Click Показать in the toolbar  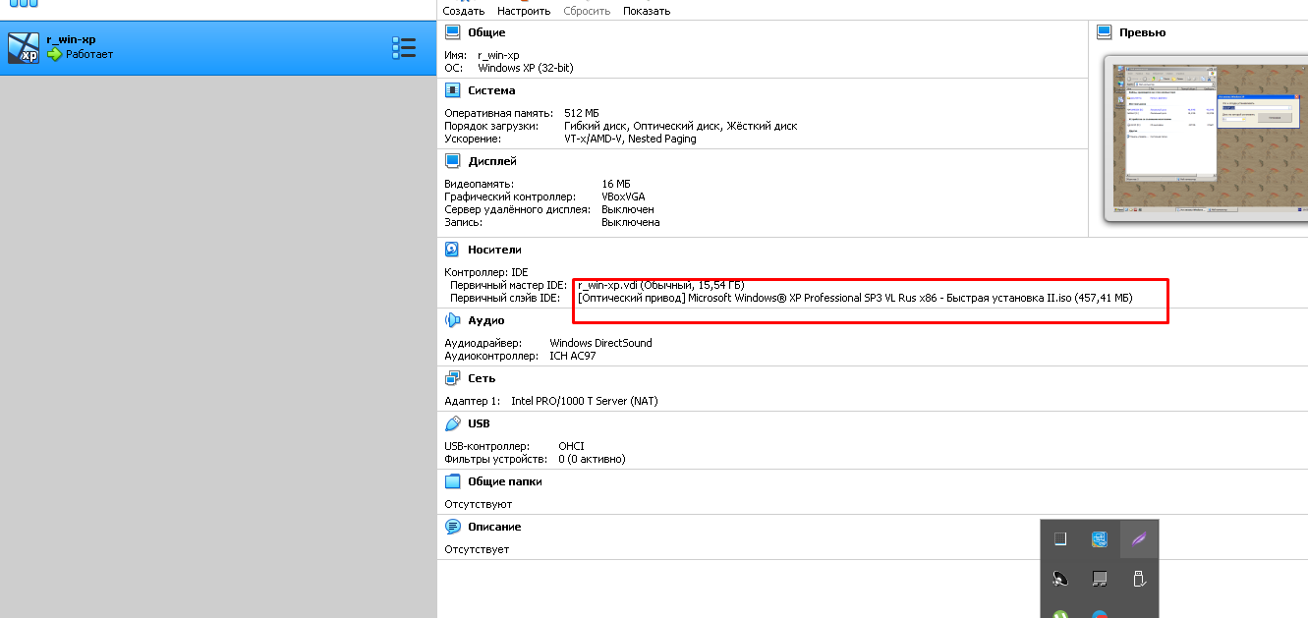[647, 11]
